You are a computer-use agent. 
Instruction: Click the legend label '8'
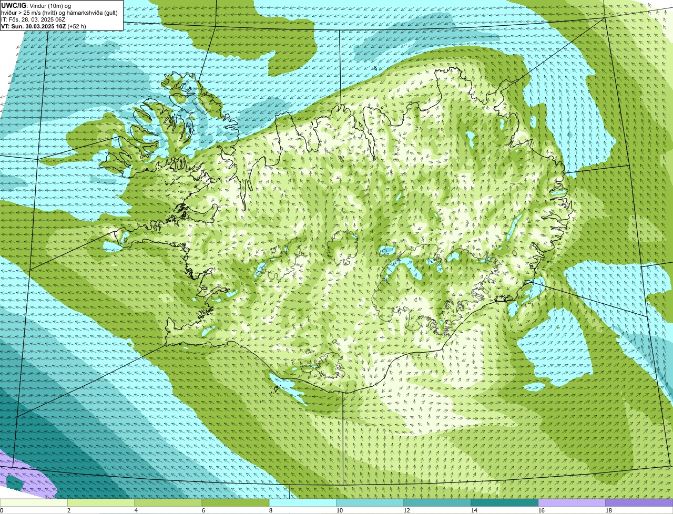[271, 510]
